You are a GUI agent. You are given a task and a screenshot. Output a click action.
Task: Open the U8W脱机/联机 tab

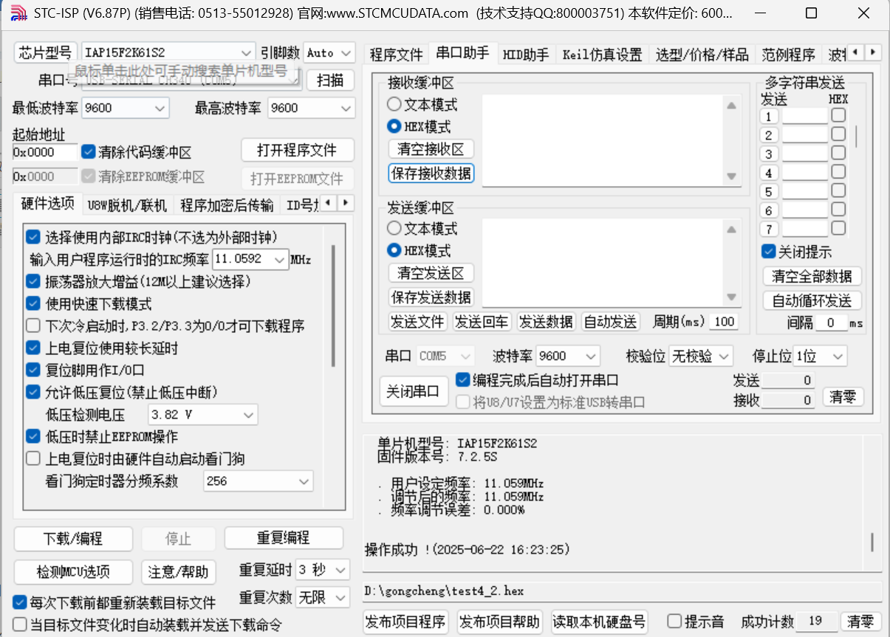pos(126,204)
